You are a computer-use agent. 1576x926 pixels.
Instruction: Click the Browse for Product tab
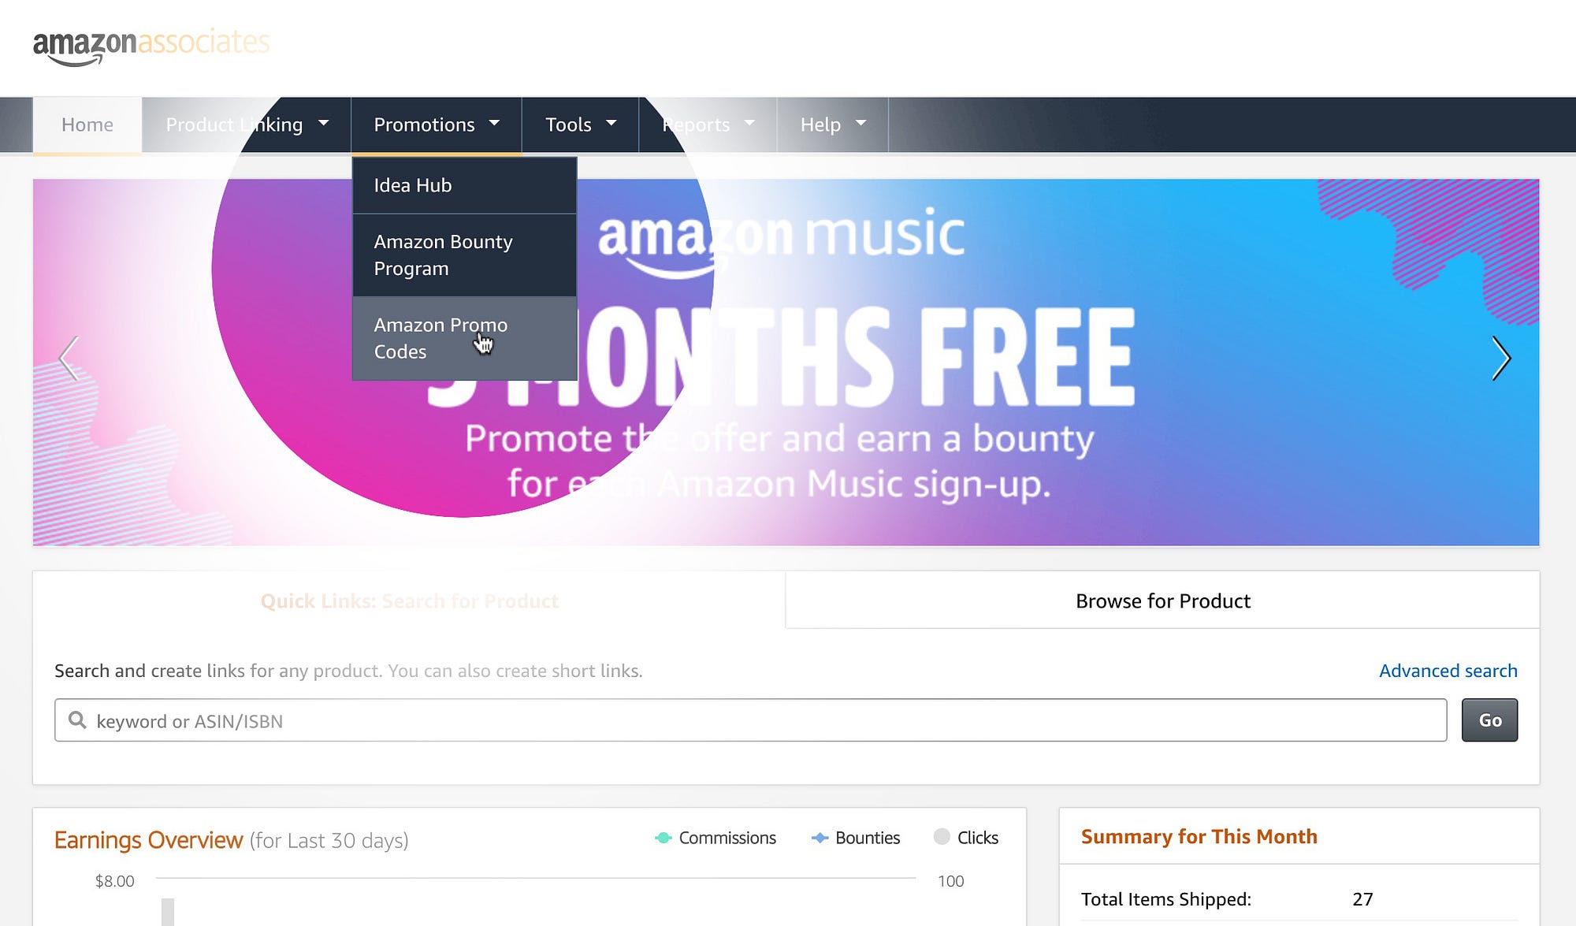tap(1163, 600)
